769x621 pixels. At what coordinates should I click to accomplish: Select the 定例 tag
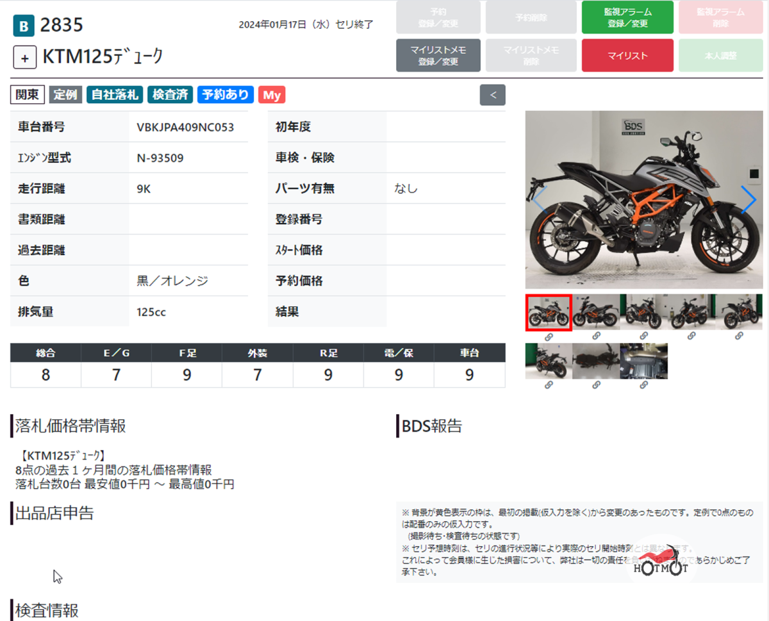tap(65, 95)
